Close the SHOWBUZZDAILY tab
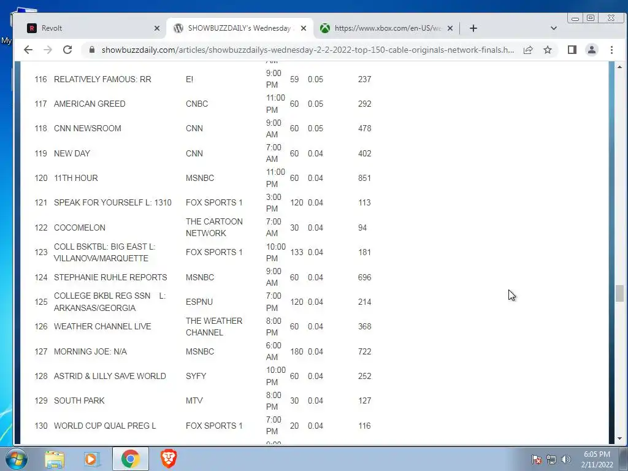Image resolution: width=628 pixels, height=471 pixels. tap(304, 28)
